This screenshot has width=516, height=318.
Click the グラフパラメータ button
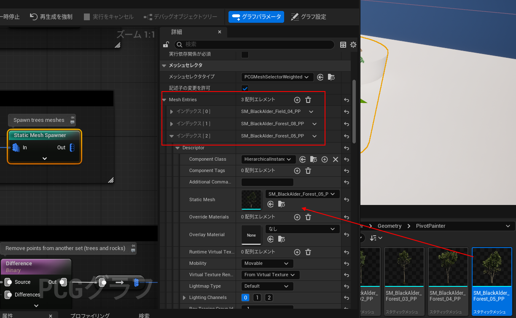point(256,17)
